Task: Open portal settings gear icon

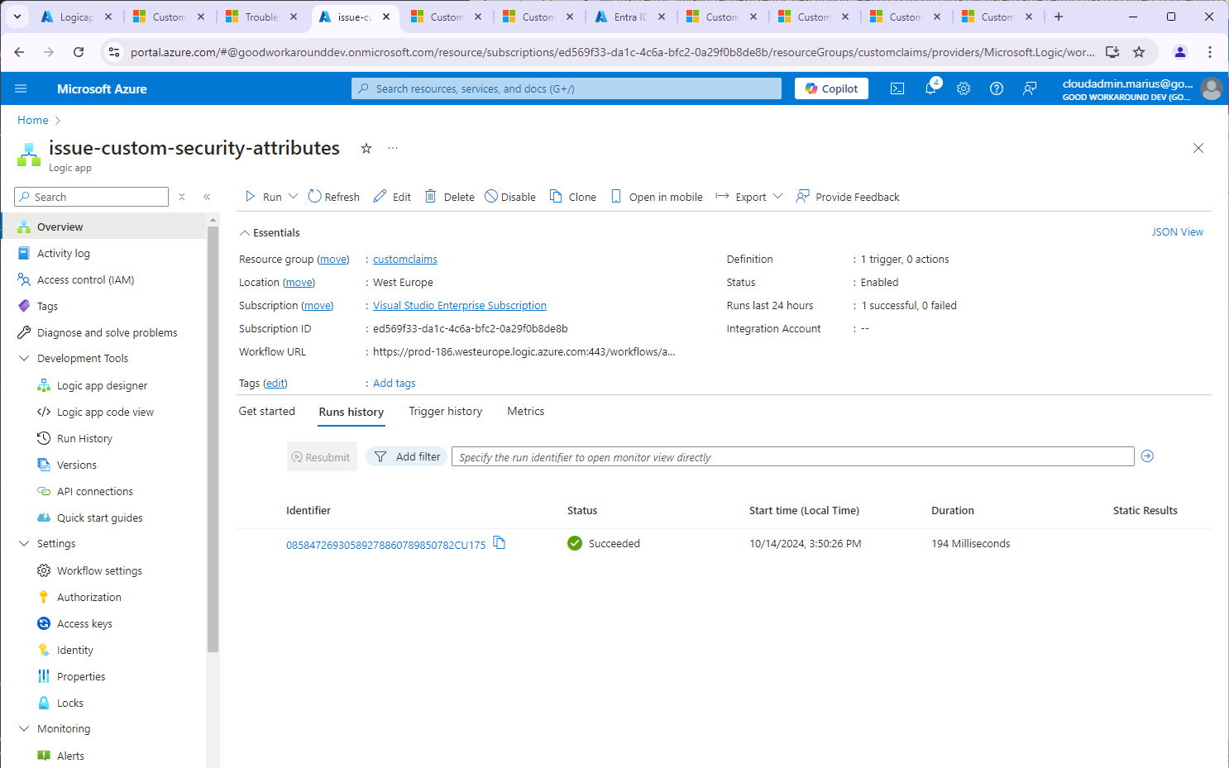Action: 964,88
